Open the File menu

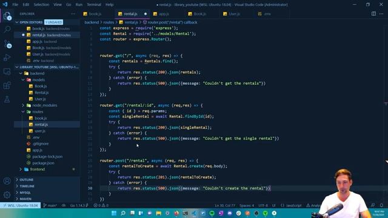tap(15, 4)
